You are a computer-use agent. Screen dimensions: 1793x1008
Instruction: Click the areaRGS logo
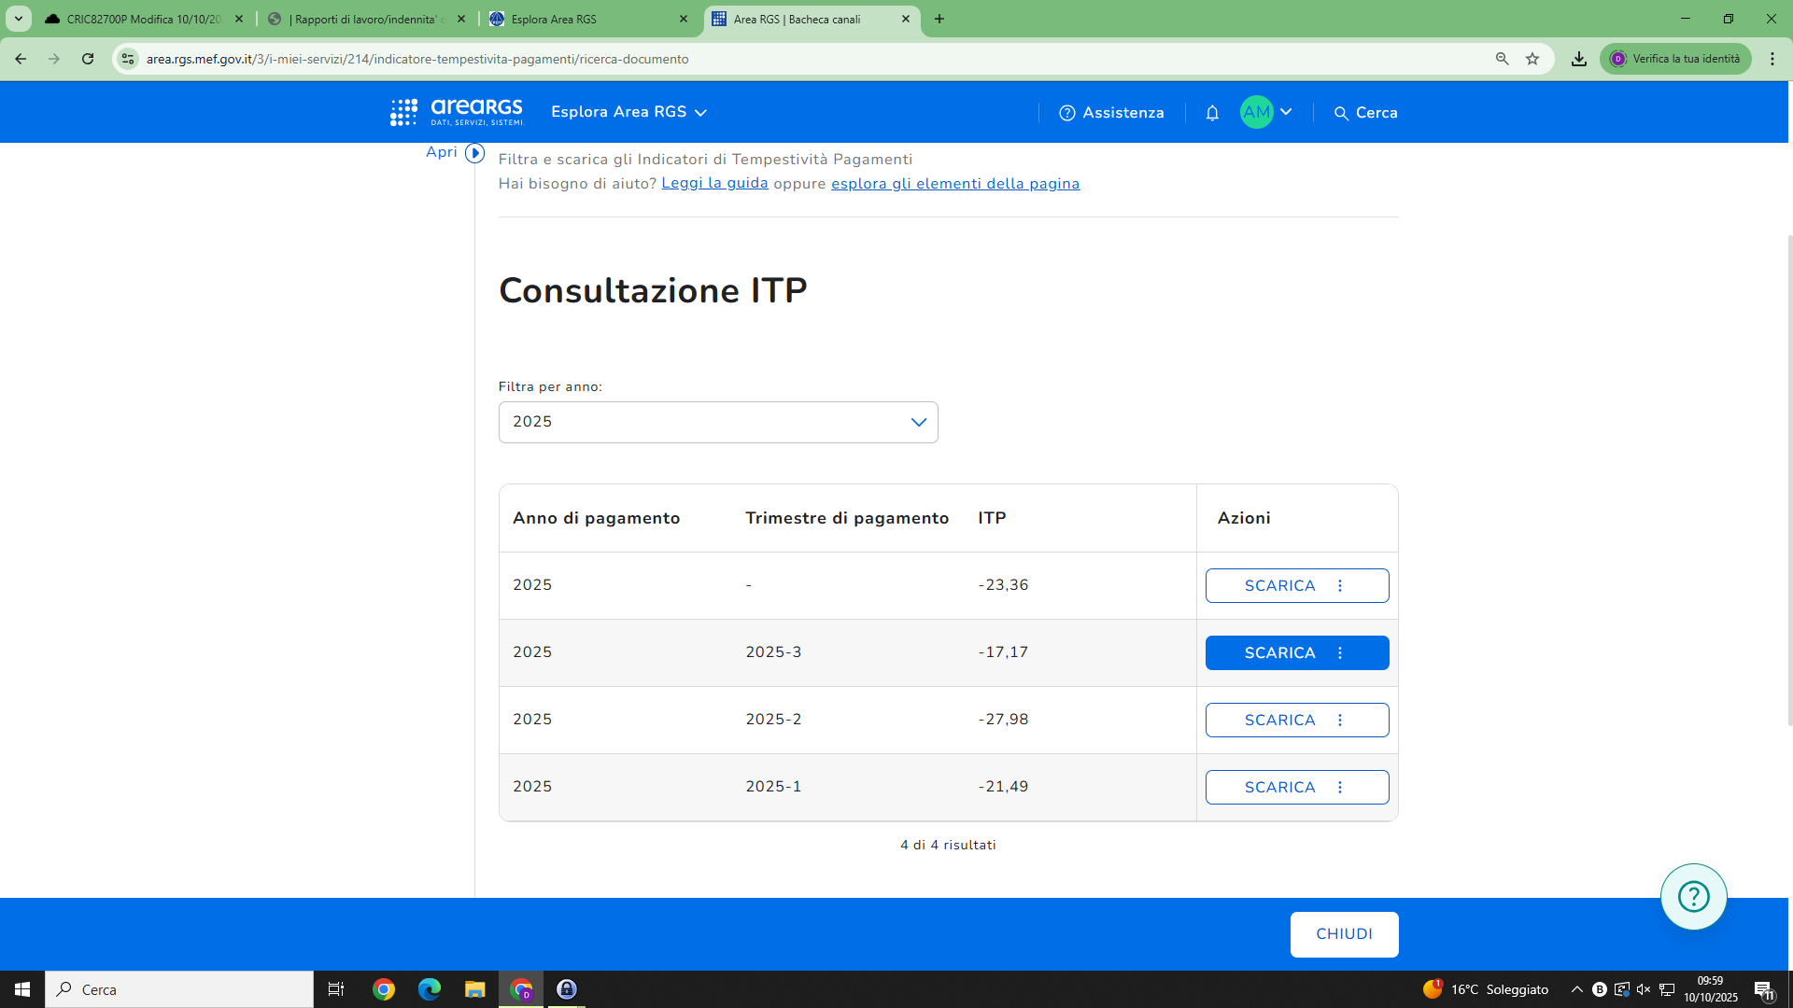pyautogui.click(x=457, y=112)
